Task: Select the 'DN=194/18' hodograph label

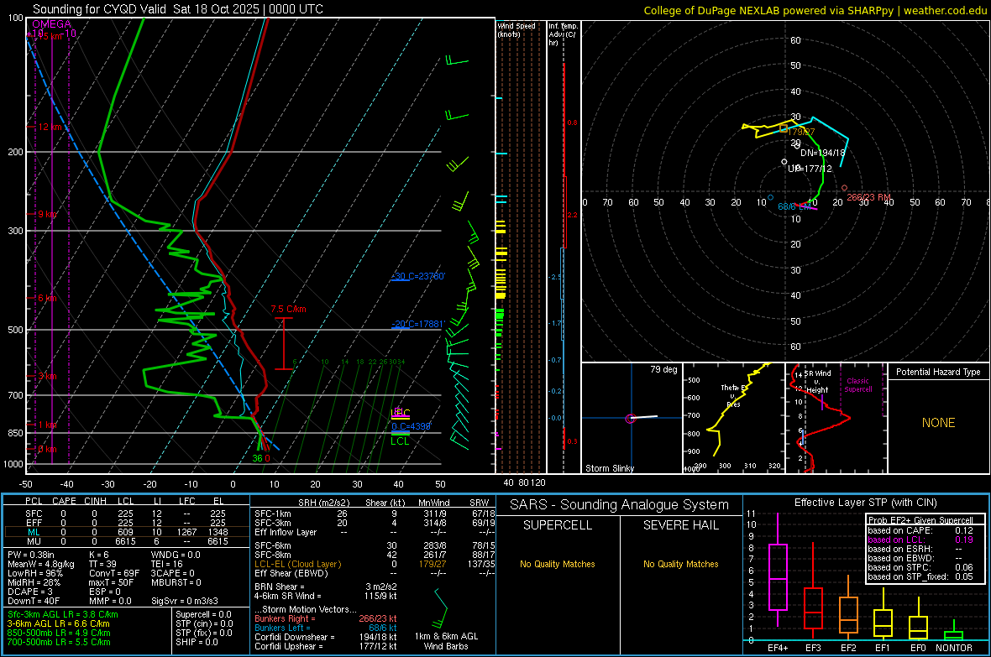Action: point(823,153)
